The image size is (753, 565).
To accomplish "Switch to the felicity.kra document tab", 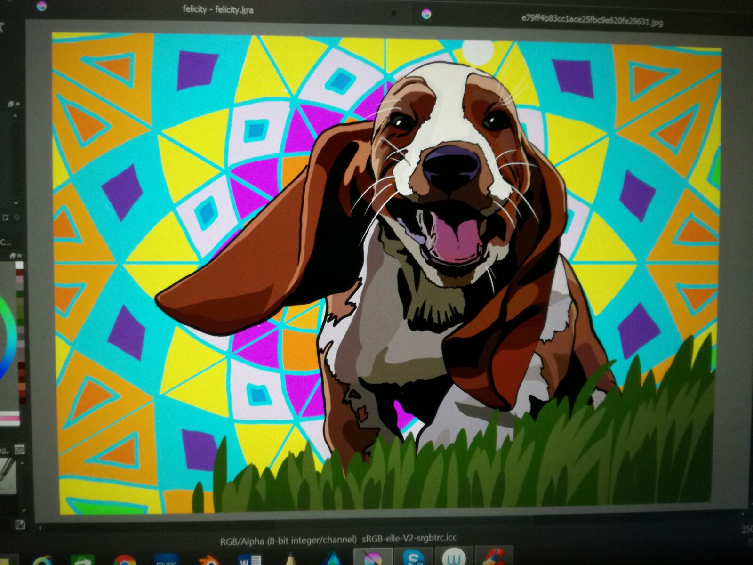I will pos(218,9).
